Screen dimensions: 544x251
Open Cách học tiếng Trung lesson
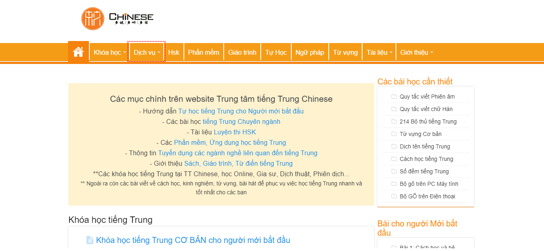pos(427,159)
